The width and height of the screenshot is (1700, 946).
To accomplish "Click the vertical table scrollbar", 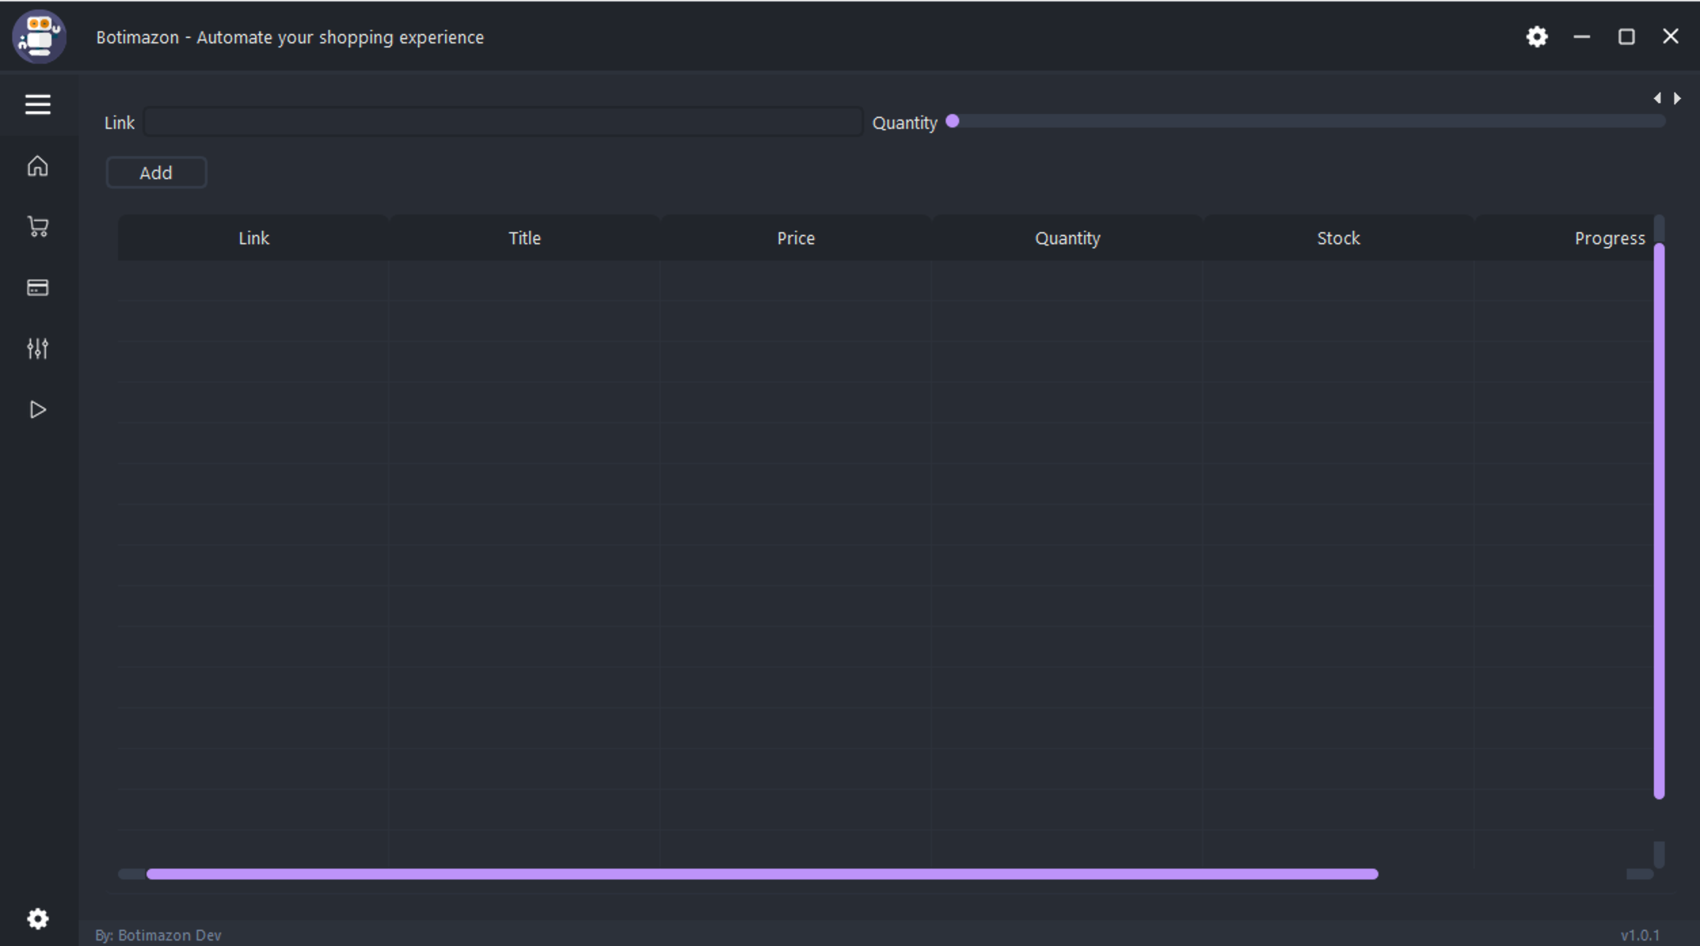I will [1659, 521].
